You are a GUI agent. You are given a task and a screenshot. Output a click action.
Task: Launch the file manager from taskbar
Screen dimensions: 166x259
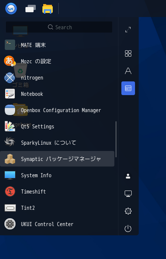tap(48, 9)
